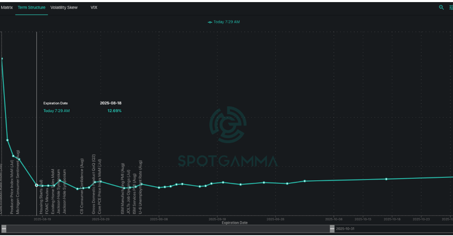This screenshot has height=236, width=453.
Task: Grab the right range slider handle
Action: click(332, 229)
